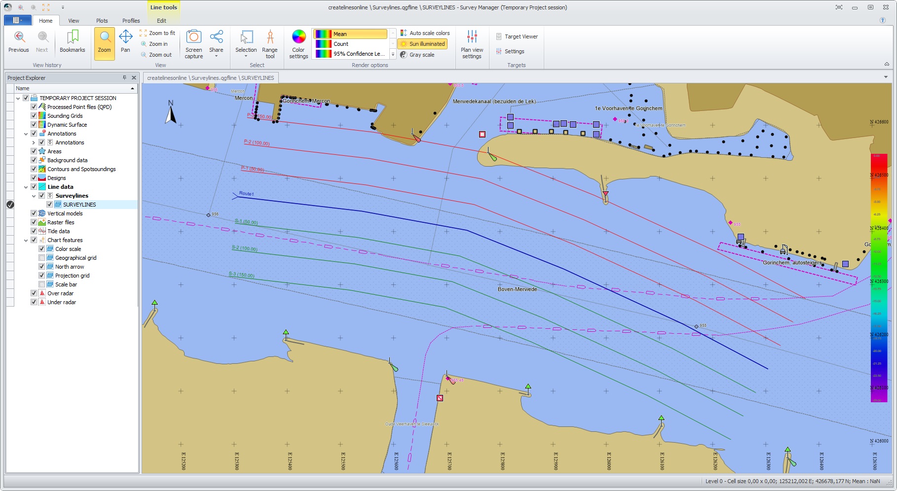The width and height of the screenshot is (897, 491).
Task: Open the Edit tab under Line tools
Action: [x=161, y=21]
